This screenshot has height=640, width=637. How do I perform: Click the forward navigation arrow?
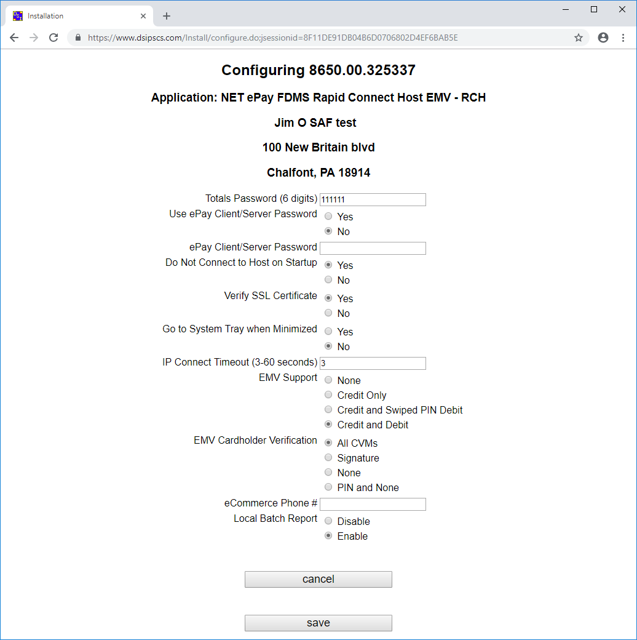(34, 37)
